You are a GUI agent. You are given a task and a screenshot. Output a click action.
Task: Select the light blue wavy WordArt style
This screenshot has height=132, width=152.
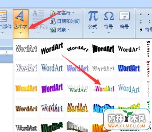pos(129,88)
